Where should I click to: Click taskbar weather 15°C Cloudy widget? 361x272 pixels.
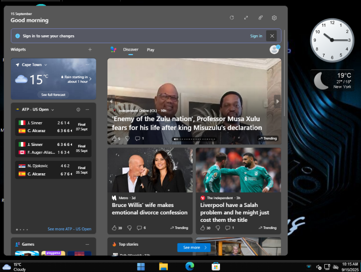(14, 267)
